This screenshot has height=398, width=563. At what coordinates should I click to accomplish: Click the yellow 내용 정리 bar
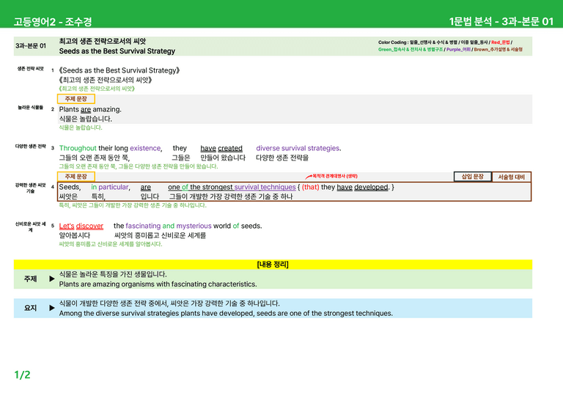(273, 265)
